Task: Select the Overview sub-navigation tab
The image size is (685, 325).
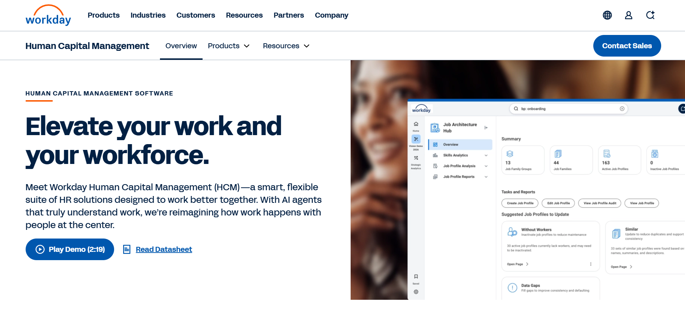Action: point(181,46)
